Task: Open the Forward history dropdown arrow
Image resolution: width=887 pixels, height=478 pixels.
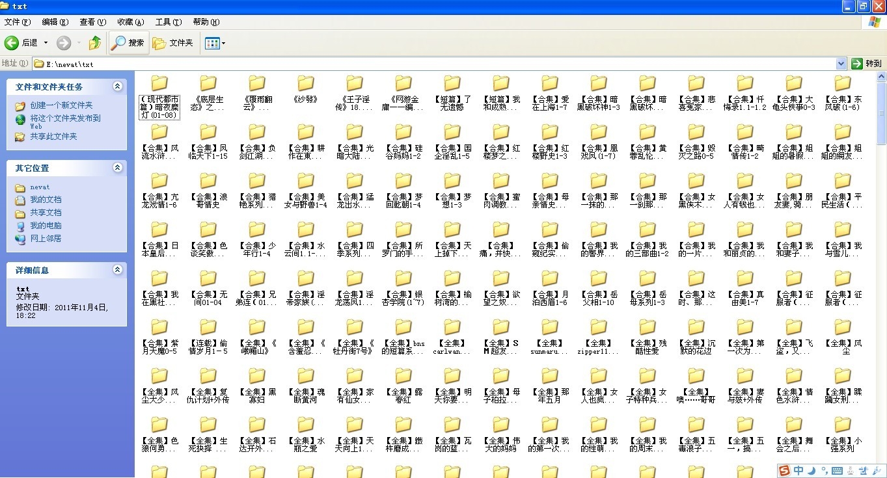Action: pos(79,43)
